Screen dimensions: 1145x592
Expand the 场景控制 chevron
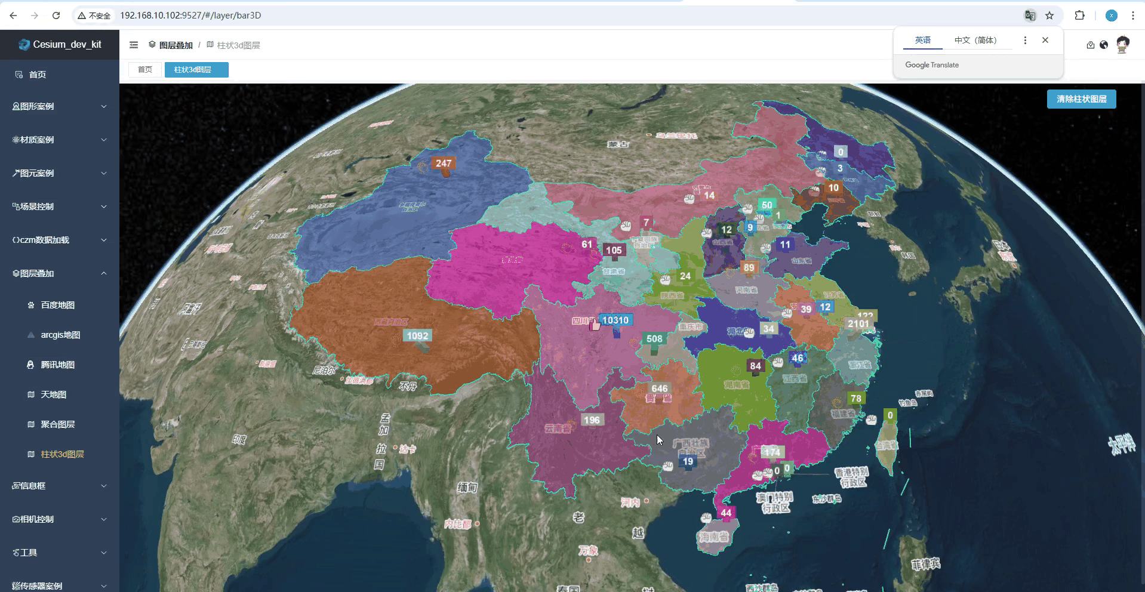[104, 206]
